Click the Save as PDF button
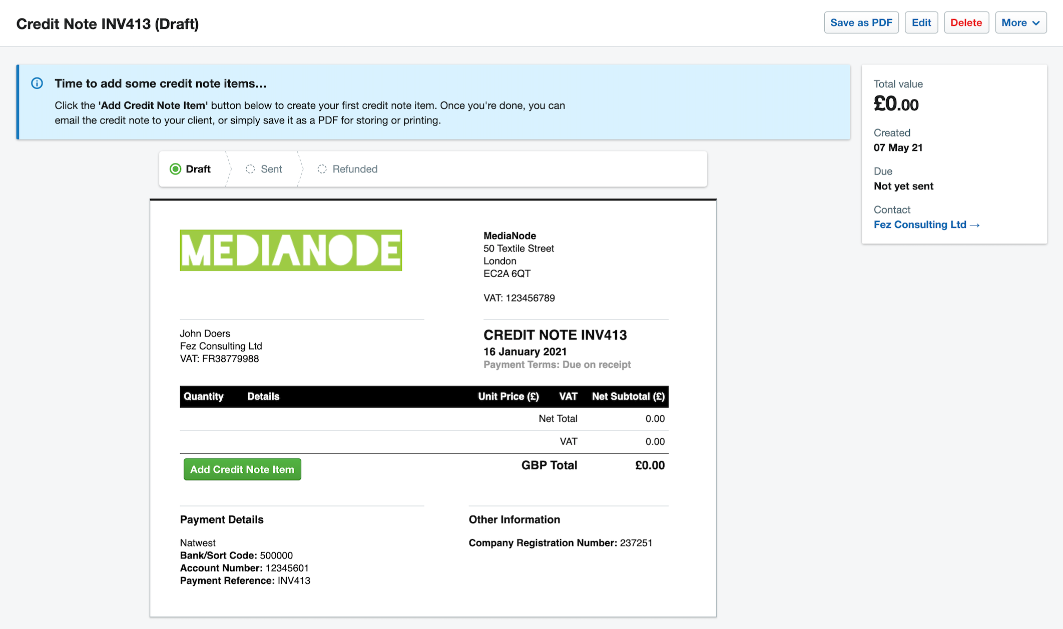Screen dimensions: 1063x629 pos(861,23)
